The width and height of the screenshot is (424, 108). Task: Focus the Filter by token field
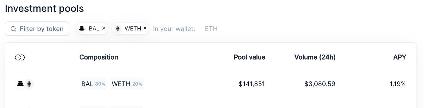37,29
